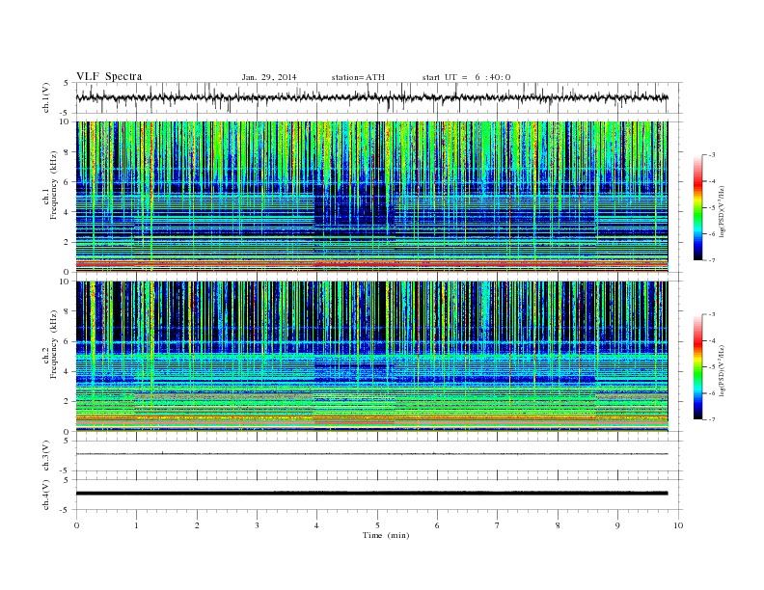Click the ch.3 flat waveform trace
Image resolution: width=764 pixels, height=590 pixels.
coord(371,454)
